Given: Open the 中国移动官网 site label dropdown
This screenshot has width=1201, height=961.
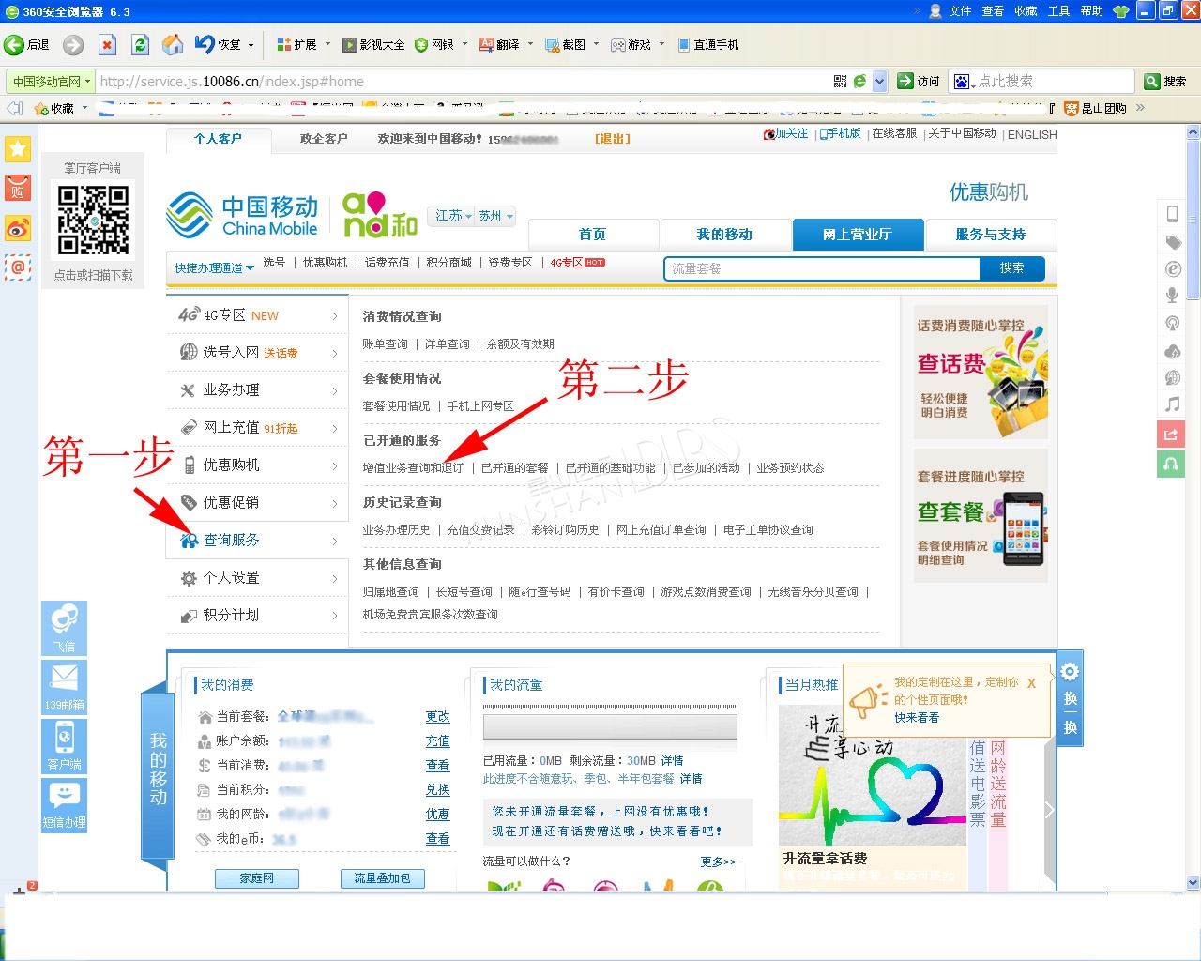Looking at the screenshot, I should pos(52,82).
